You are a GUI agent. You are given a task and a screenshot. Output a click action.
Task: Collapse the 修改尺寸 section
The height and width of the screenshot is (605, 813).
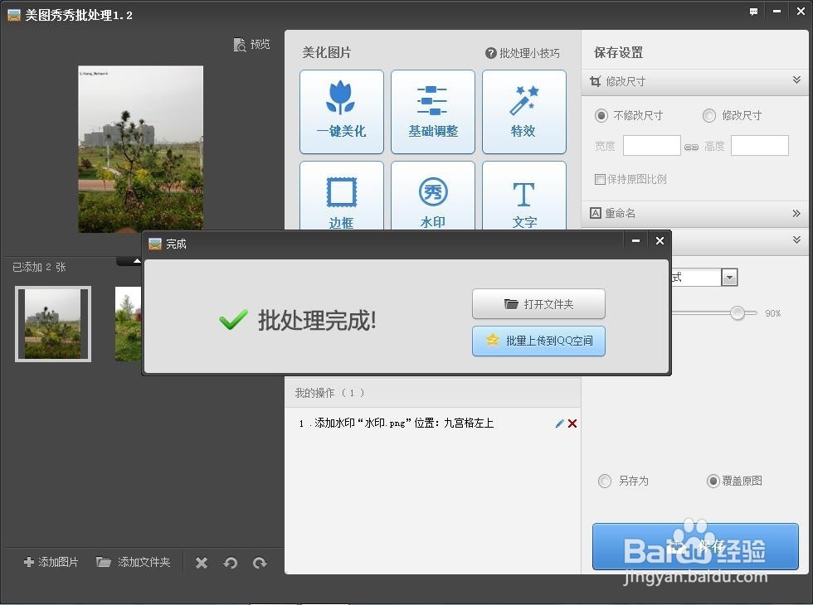(798, 80)
